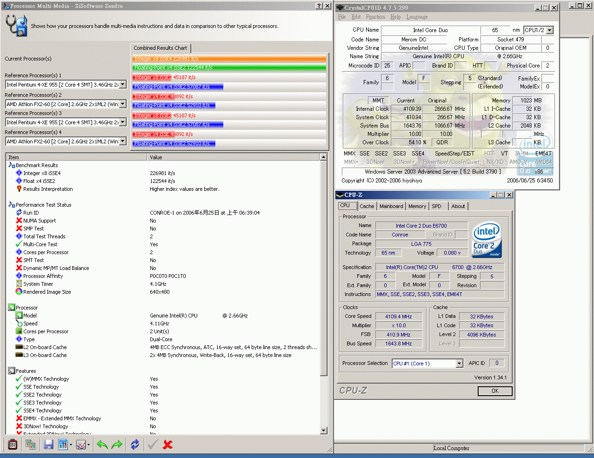Open CrystalCPUID File menu
This screenshot has height=458, width=594.
[x=342, y=17]
